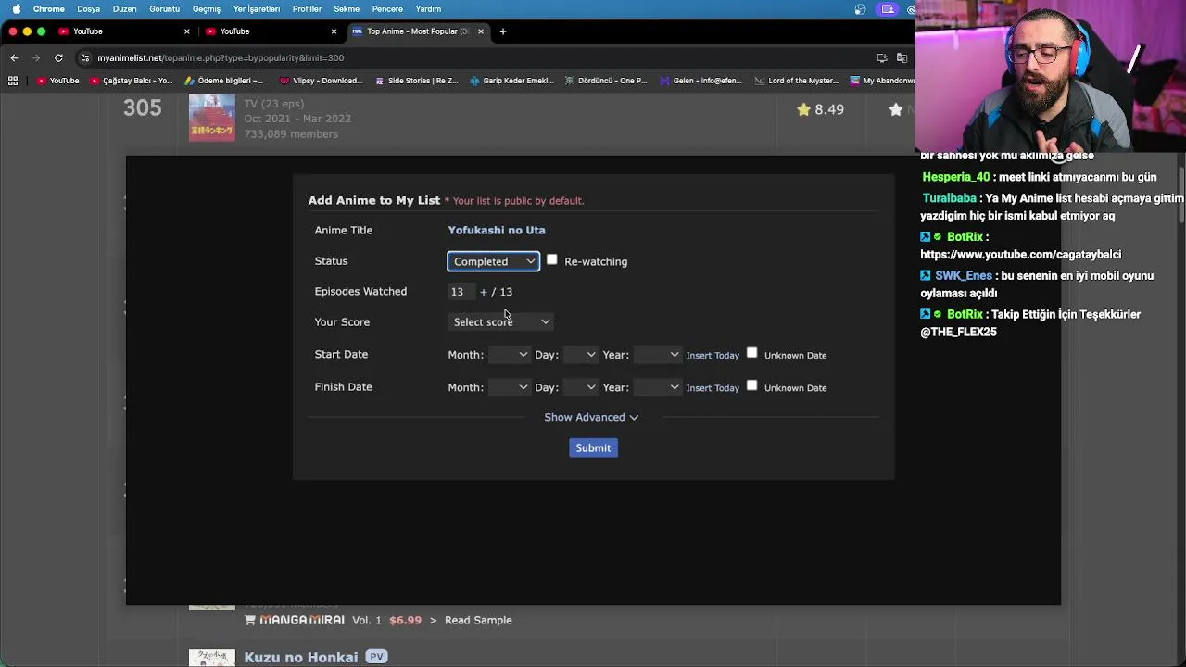Open the Pencere menu
The image size is (1186, 667).
387,9
